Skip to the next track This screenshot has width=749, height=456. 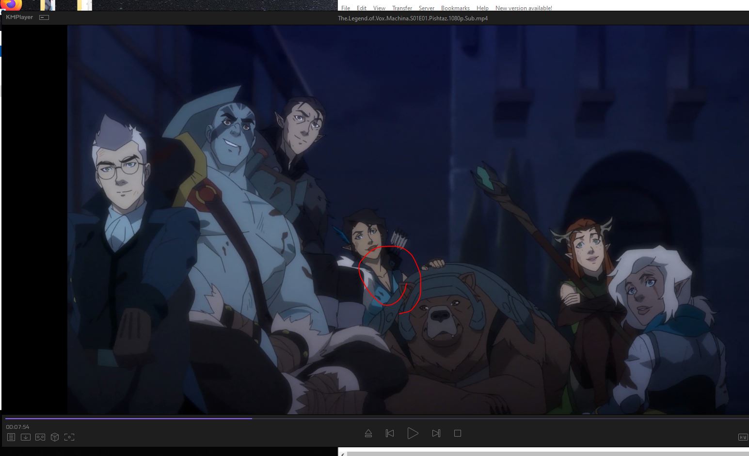(436, 433)
